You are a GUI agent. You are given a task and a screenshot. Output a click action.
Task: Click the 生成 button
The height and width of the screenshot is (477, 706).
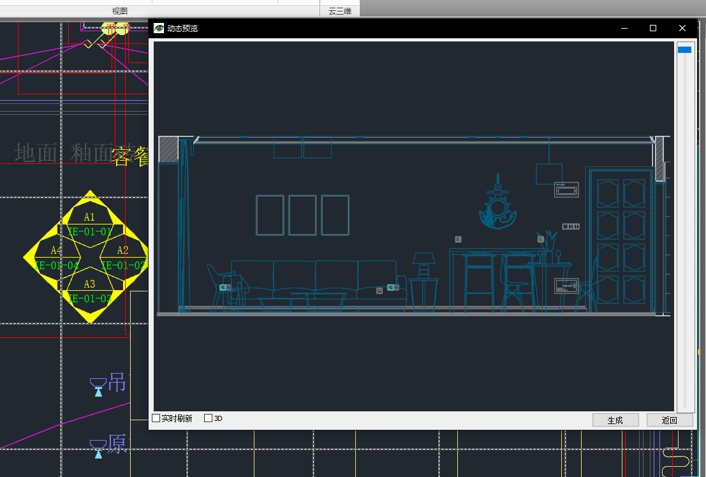(615, 420)
